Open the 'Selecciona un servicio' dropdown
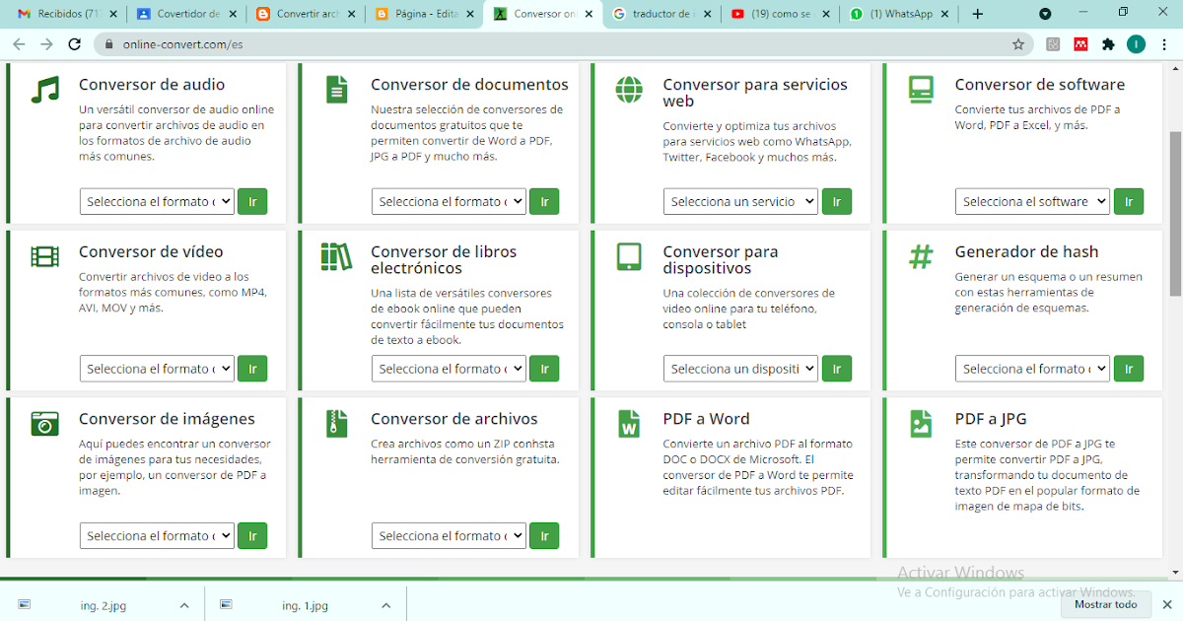This screenshot has width=1183, height=621. pos(740,201)
